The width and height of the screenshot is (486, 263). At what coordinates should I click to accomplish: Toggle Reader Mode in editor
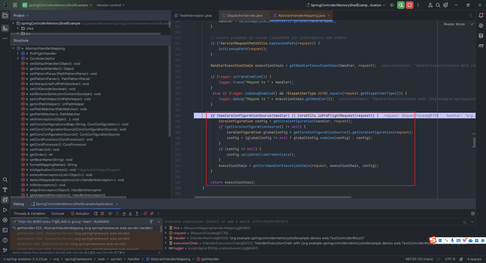(x=454, y=24)
